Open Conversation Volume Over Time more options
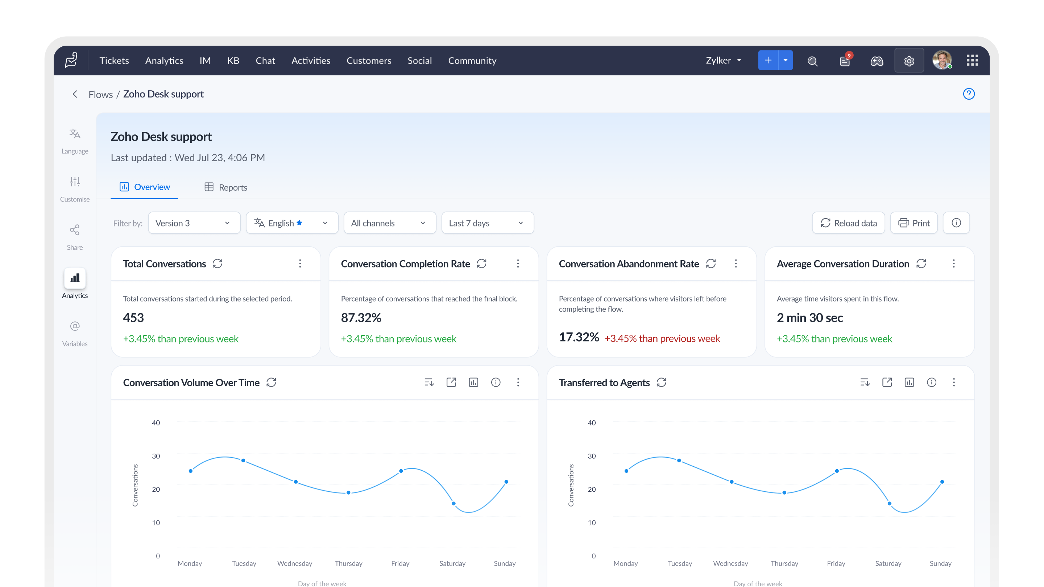This screenshot has width=1044, height=587. click(x=518, y=382)
